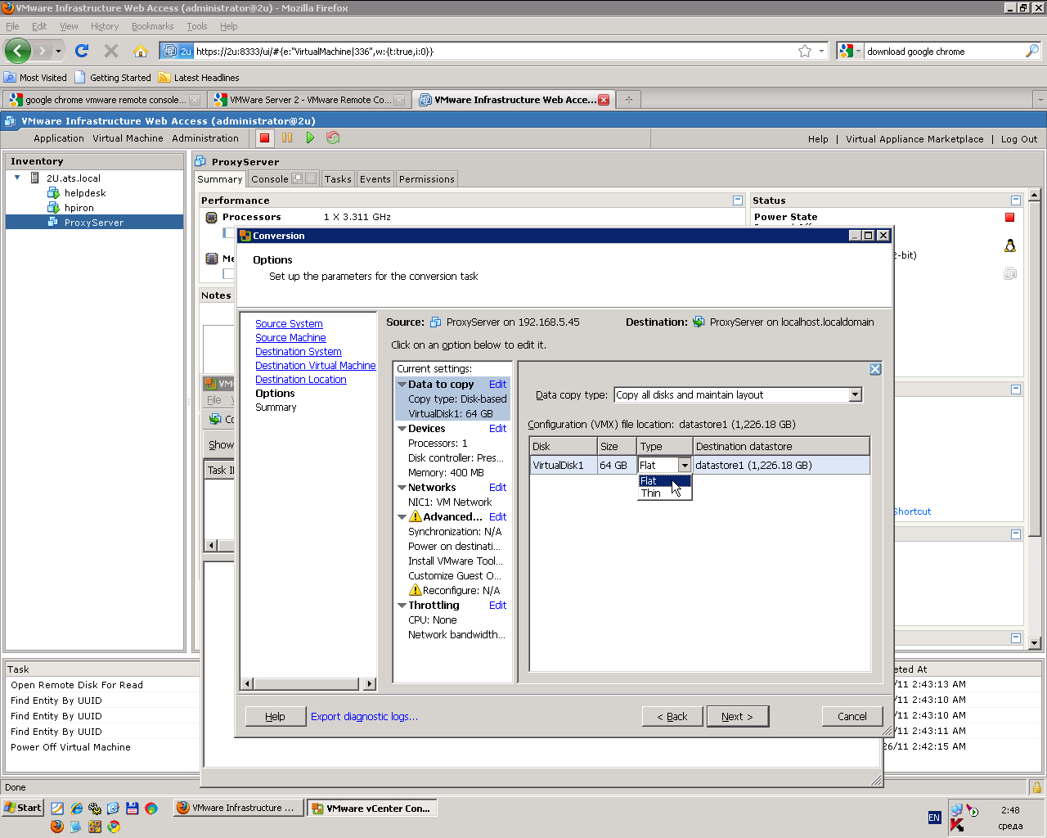The height and width of the screenshot is (838, 1047).
Task: Close the edit pane with the X icon
Action: pos(875,369)
